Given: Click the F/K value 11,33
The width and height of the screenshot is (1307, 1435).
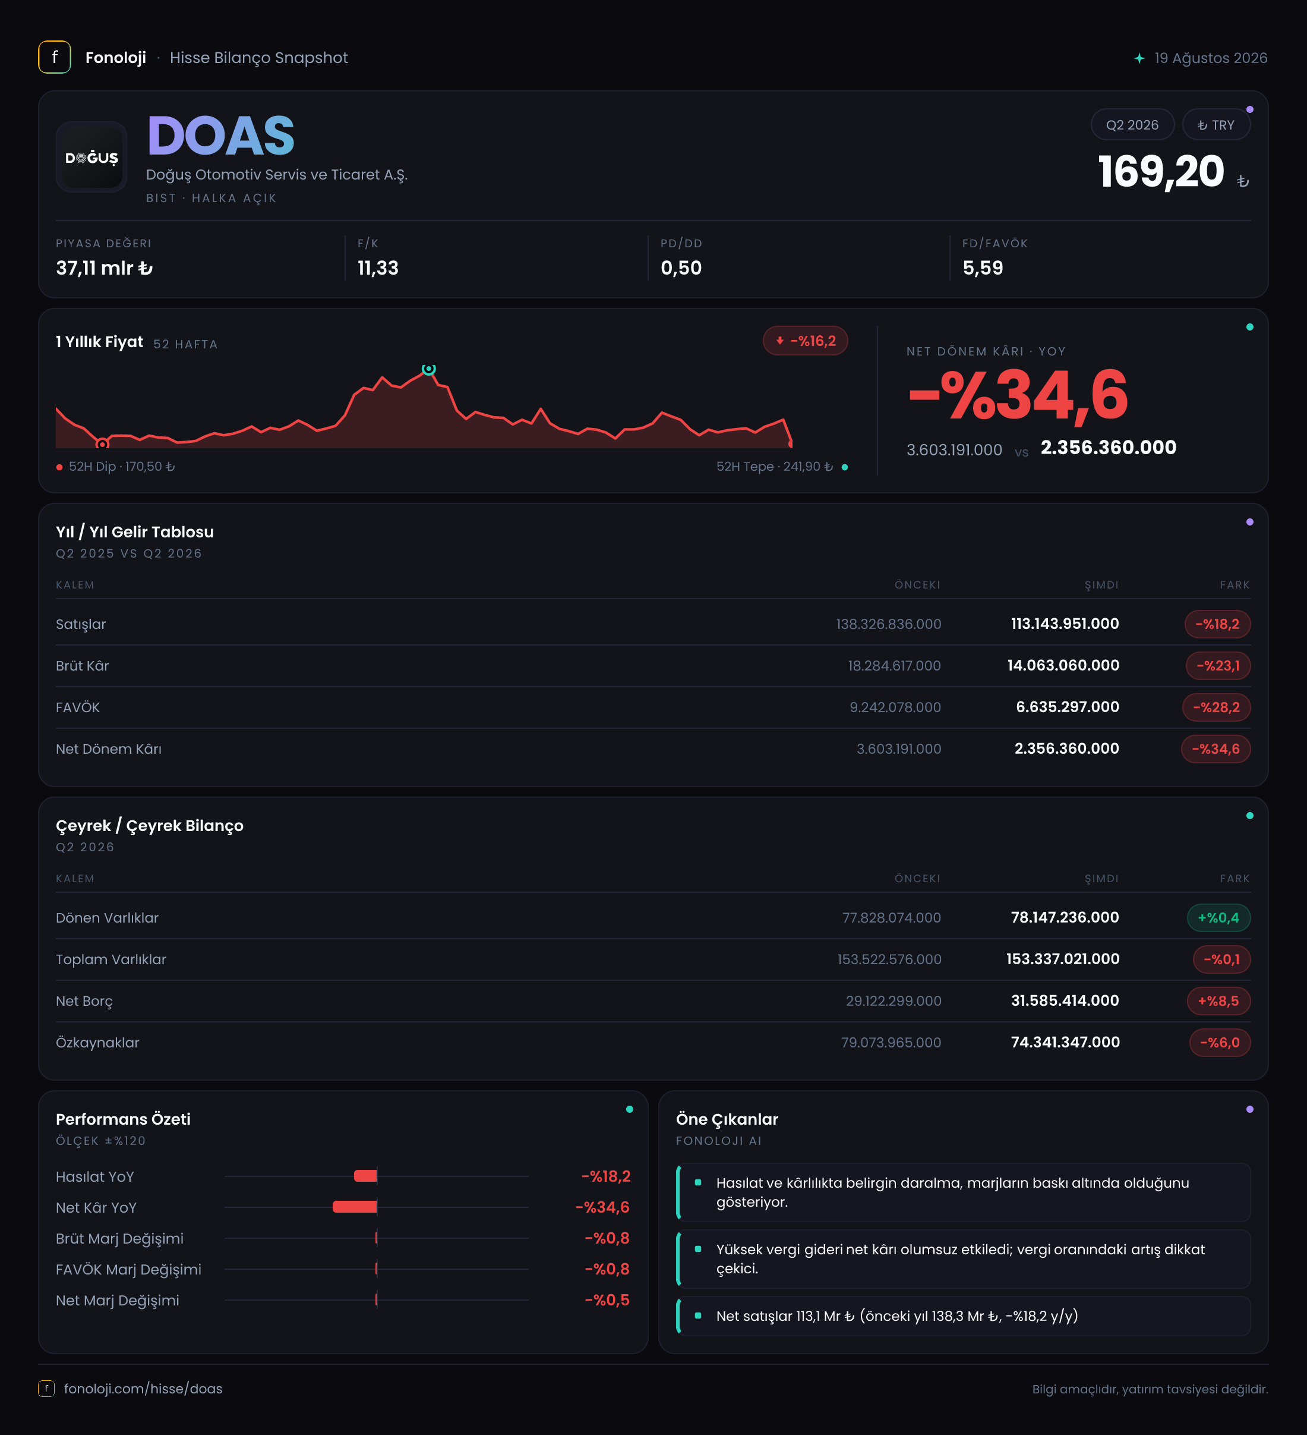Looking at the screenshot, I should (x=378, y=268).
